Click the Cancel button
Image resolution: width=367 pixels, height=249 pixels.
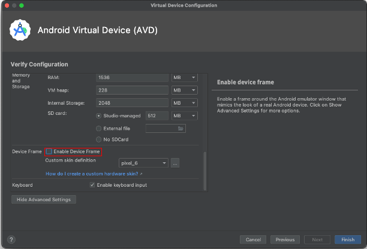point(253,239)
